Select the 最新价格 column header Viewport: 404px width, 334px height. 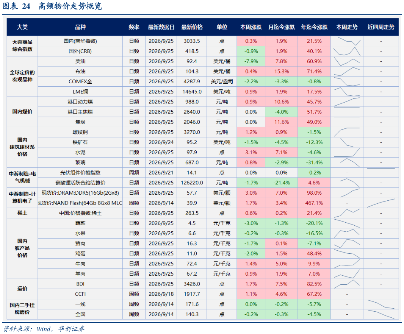tap(192, 27)
